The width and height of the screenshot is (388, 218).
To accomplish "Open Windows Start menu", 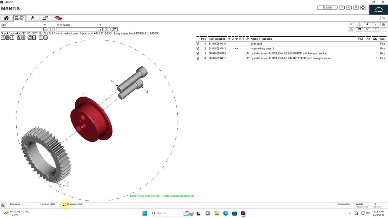I will click(145, 213).
